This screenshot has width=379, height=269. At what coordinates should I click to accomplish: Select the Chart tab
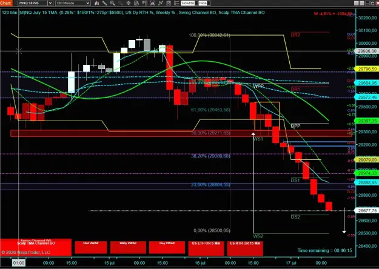pyautogui.click(x=5, y=3)
